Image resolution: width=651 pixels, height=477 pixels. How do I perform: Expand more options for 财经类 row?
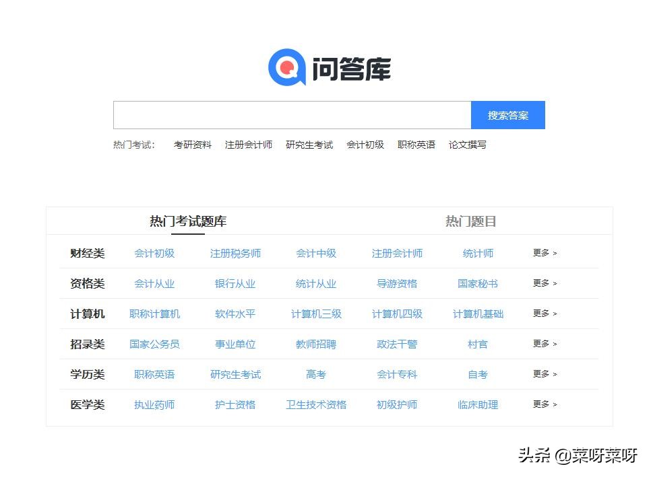point(543,254)
